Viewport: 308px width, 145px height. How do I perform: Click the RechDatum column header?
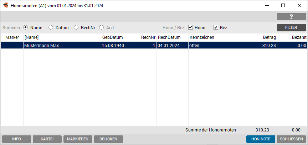[x=173, y=37]
